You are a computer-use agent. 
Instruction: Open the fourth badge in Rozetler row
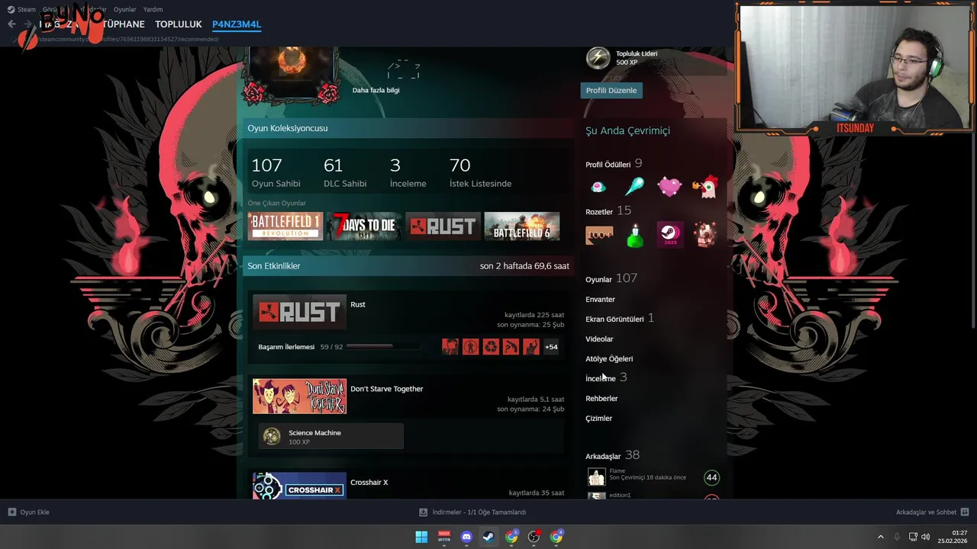pos(705,235)
